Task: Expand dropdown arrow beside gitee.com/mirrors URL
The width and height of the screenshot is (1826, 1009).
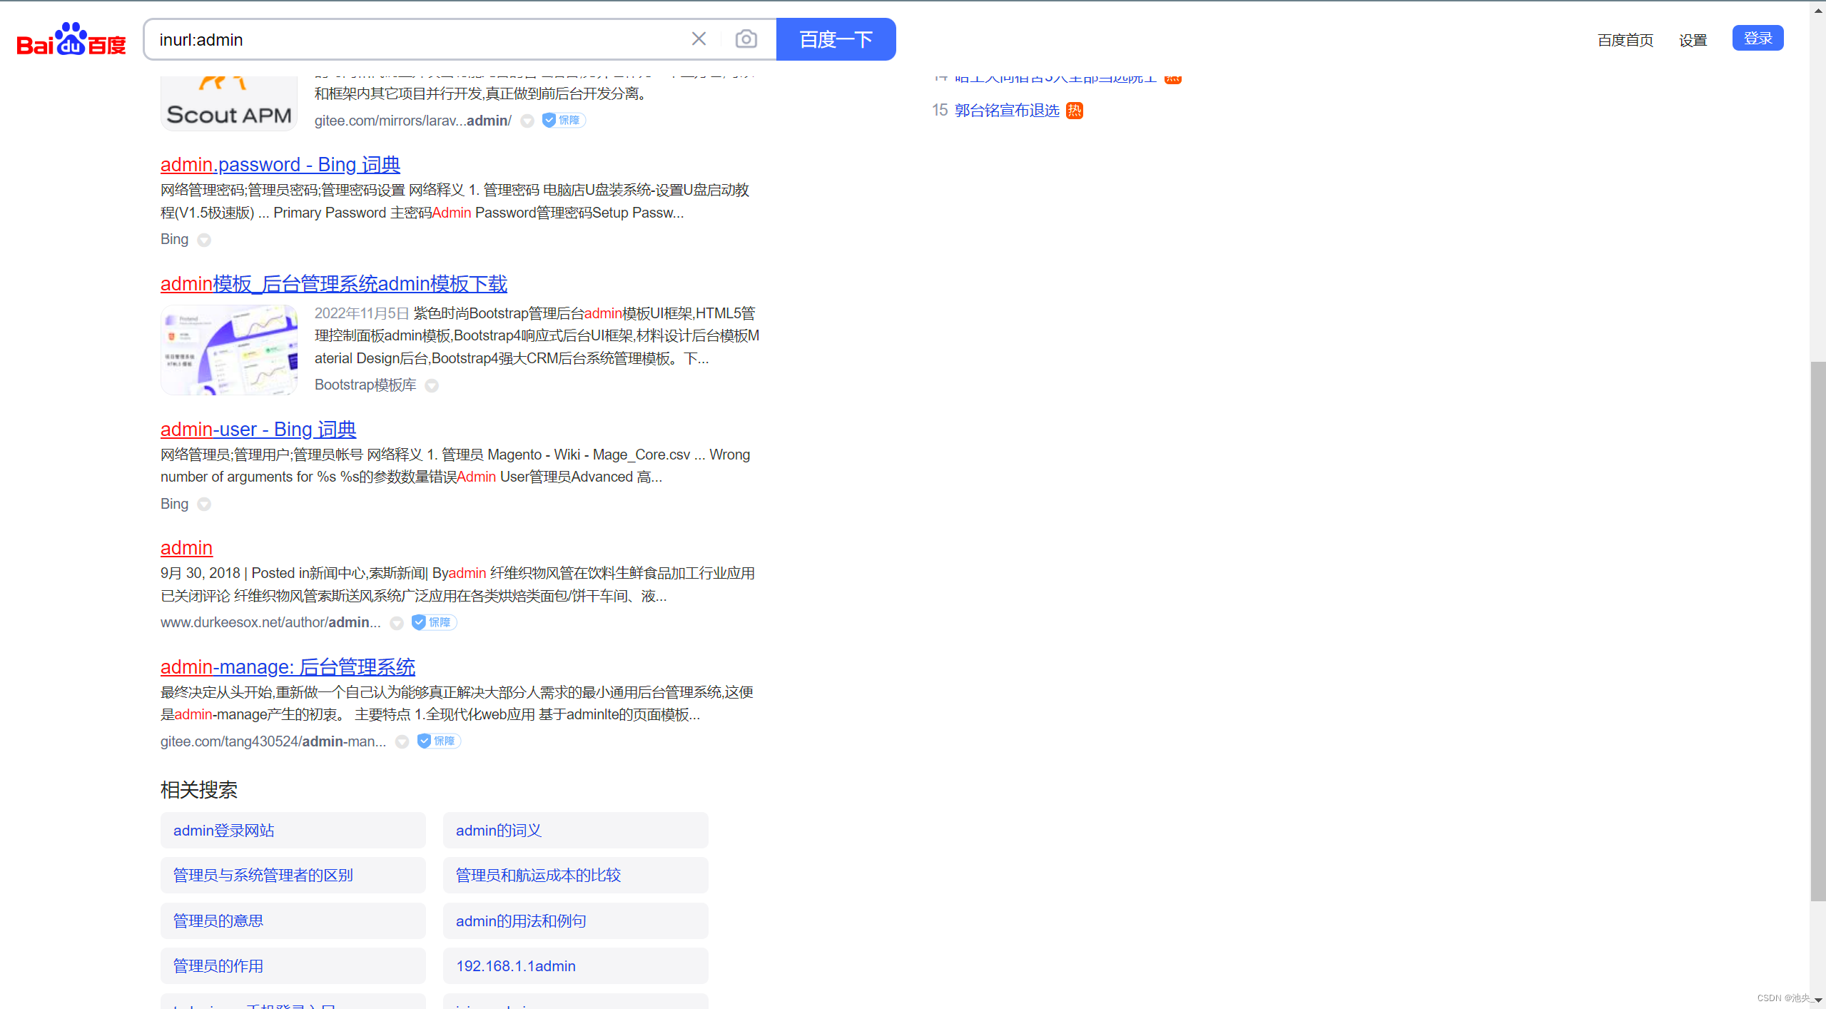Action: point(527,121)
